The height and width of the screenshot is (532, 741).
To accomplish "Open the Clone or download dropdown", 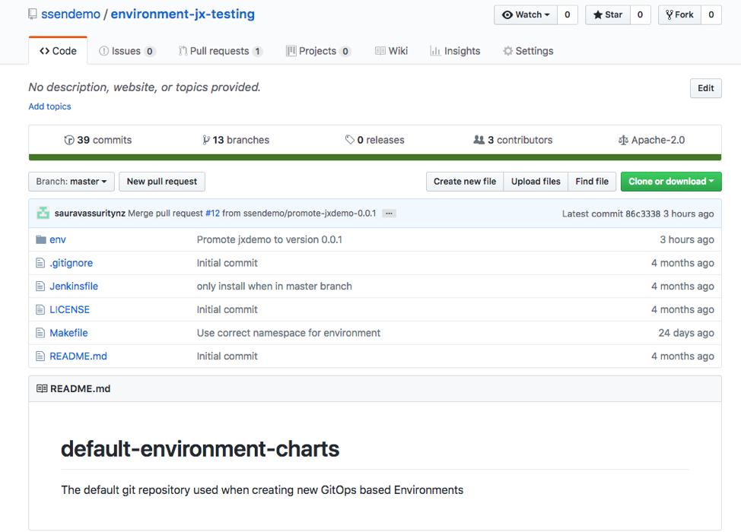I will point(671,182).
